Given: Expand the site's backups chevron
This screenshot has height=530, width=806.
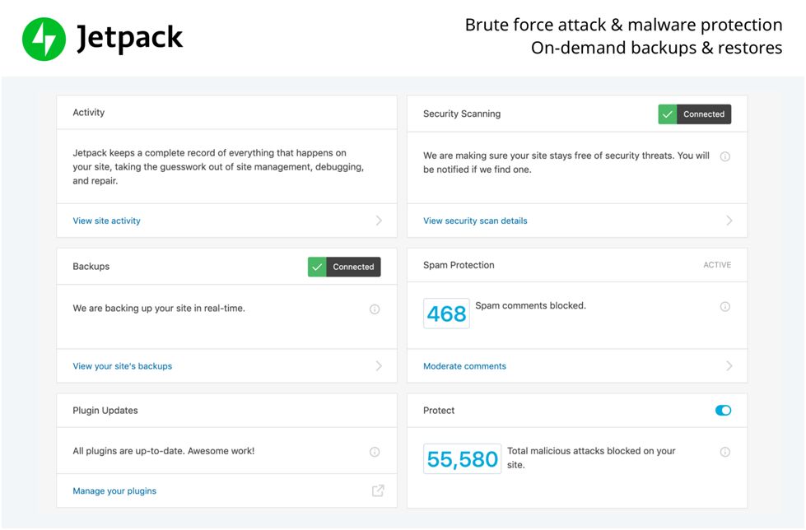Looking at the screenshot, I should tap(379, 366).
